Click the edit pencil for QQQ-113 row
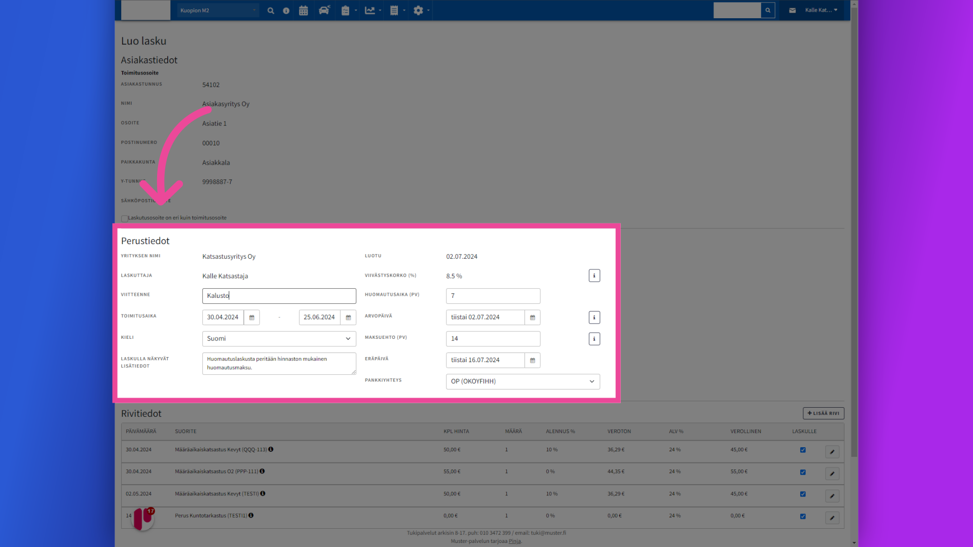Screen dimensions: 973x547 (x=832, y=452)
